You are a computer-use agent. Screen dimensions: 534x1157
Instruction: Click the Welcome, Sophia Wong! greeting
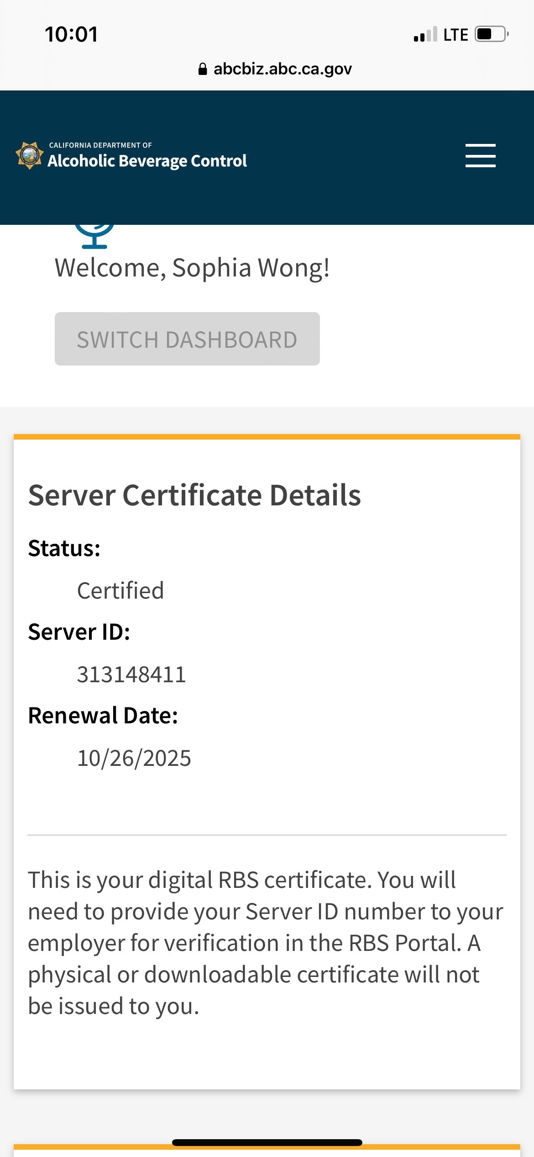click(192, 268)
